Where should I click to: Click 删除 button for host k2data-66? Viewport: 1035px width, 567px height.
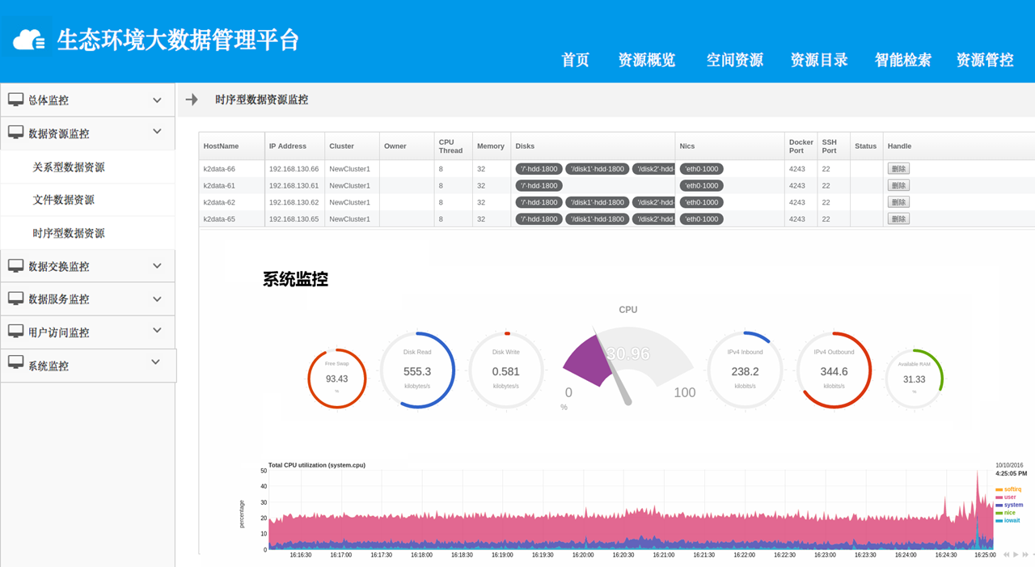tap(898, 169)
